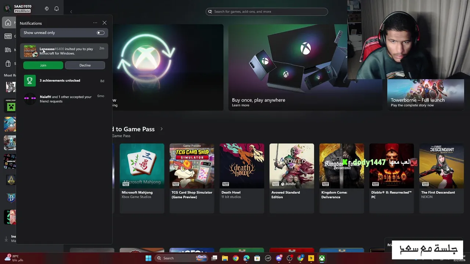The width and height of the screenshot is (470, 264).
Task: Open the My Library sidebar icon
Action: click(8, 50)
